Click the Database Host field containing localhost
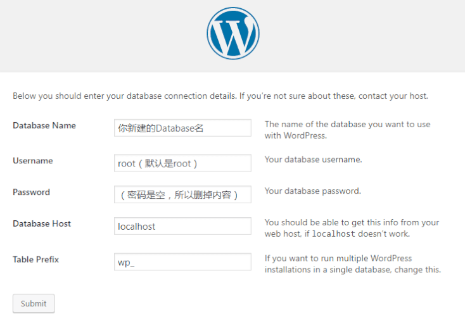 pyautogui.click(x=182, y=226)
